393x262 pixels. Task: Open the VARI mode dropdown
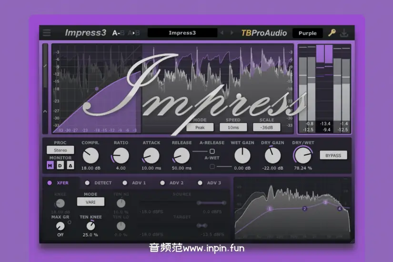91,202
